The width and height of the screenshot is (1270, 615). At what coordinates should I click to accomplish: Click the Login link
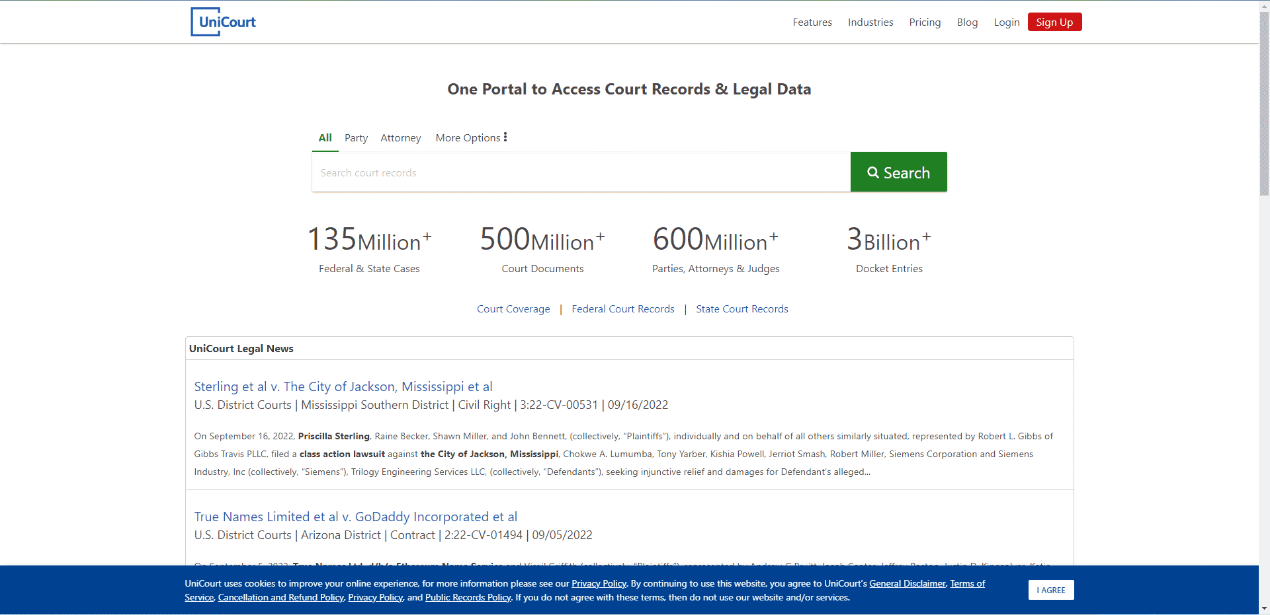pos(1006,22)
